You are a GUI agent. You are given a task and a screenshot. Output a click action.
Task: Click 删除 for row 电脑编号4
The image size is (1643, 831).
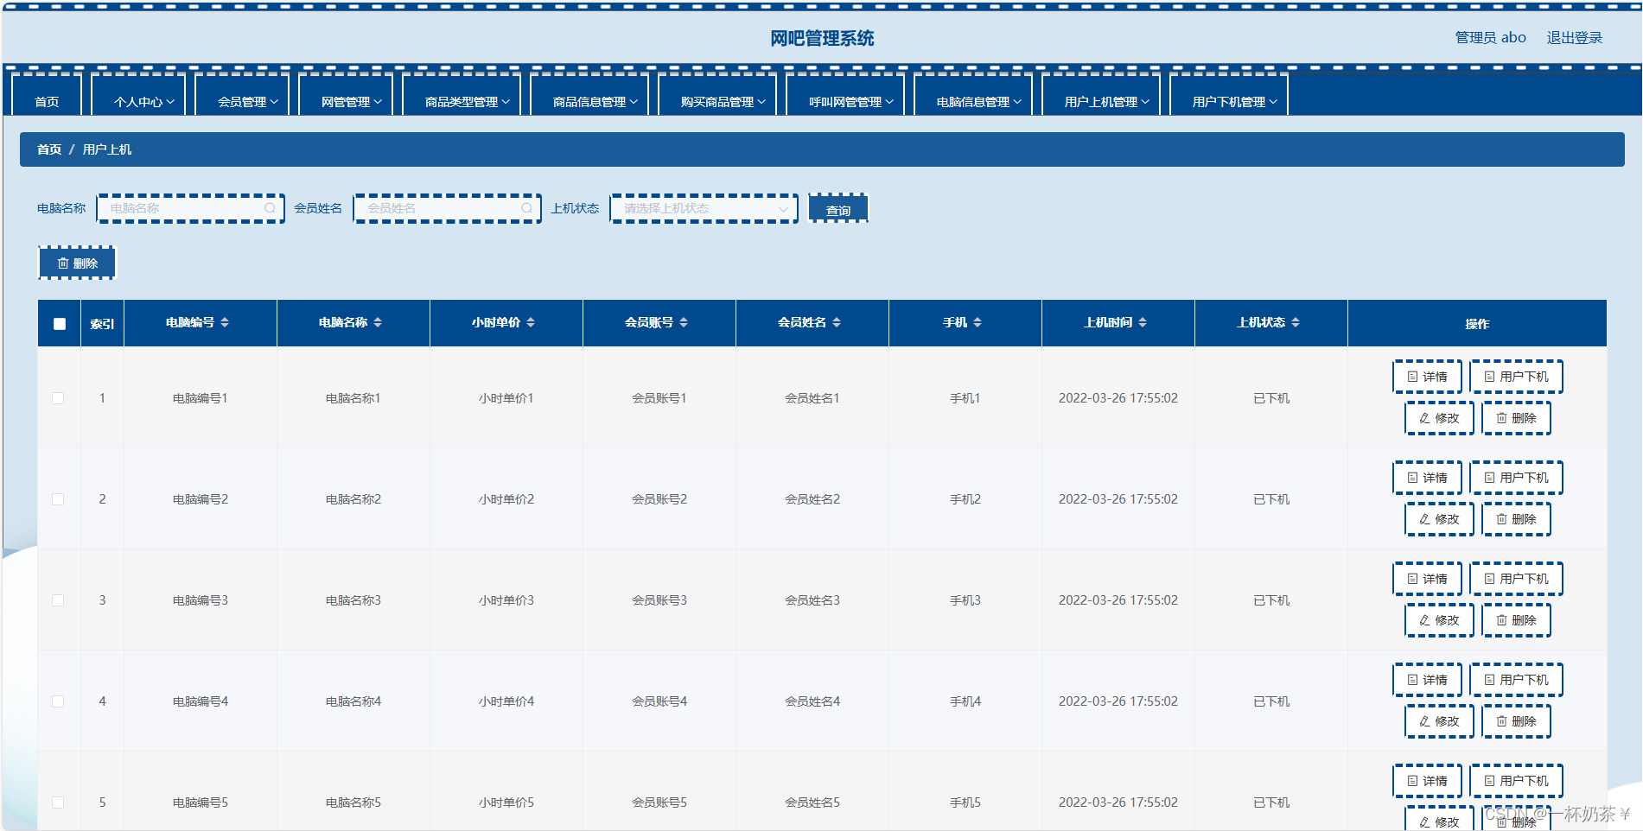coord(1516,721)
